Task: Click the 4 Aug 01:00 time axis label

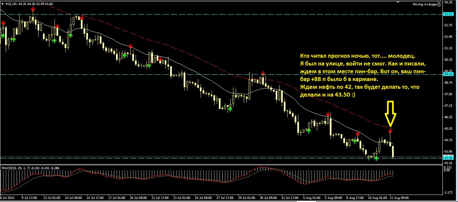Action: tap(312, 197)
